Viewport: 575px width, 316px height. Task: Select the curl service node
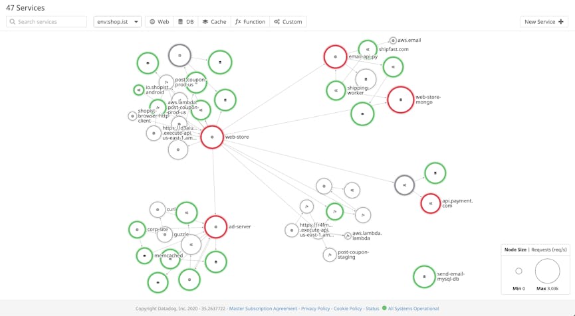click(158, 210)
